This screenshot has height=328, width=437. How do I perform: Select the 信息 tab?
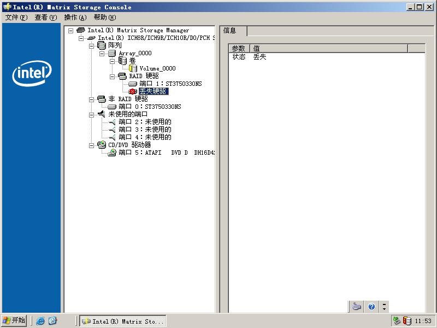[230, 31]
